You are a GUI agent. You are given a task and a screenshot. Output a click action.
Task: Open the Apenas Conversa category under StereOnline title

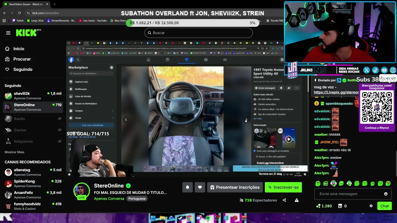click(x=109, y=199)
